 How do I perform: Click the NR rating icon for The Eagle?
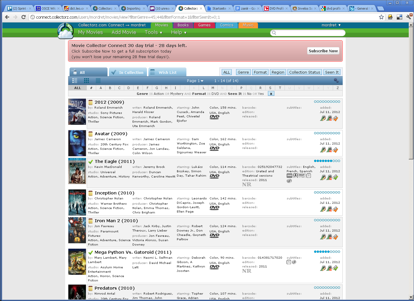coord(247,185)
